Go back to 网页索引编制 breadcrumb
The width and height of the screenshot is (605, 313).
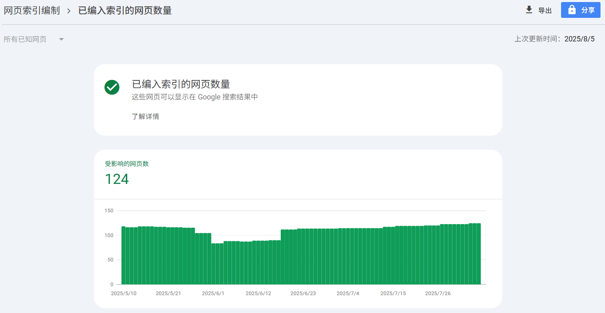(x=32, y=11)
